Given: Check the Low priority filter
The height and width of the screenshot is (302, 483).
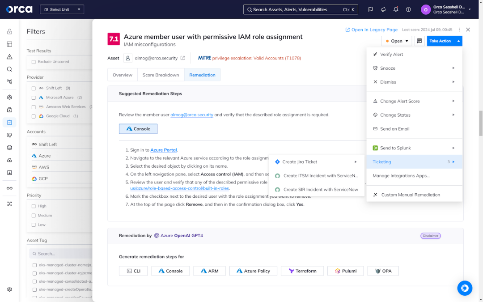Looking at the screenshot, I should tap(34, 225).
